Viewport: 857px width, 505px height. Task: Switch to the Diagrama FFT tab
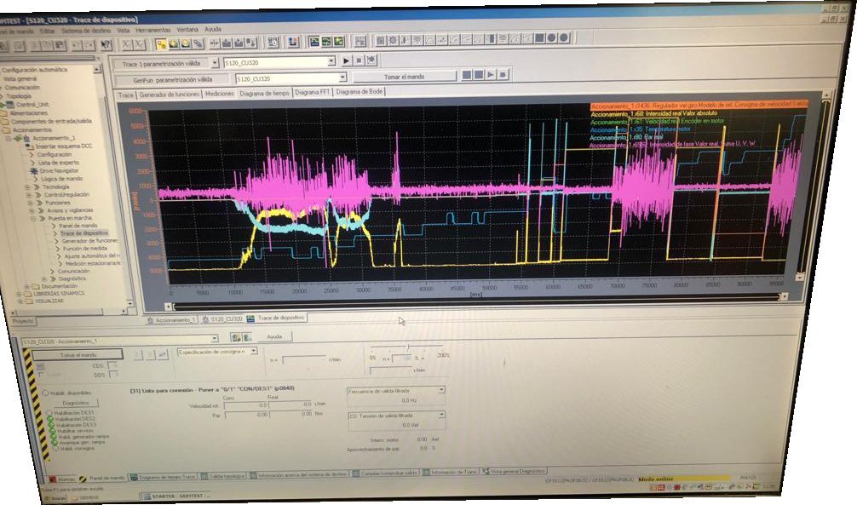[x=312, y=92]
